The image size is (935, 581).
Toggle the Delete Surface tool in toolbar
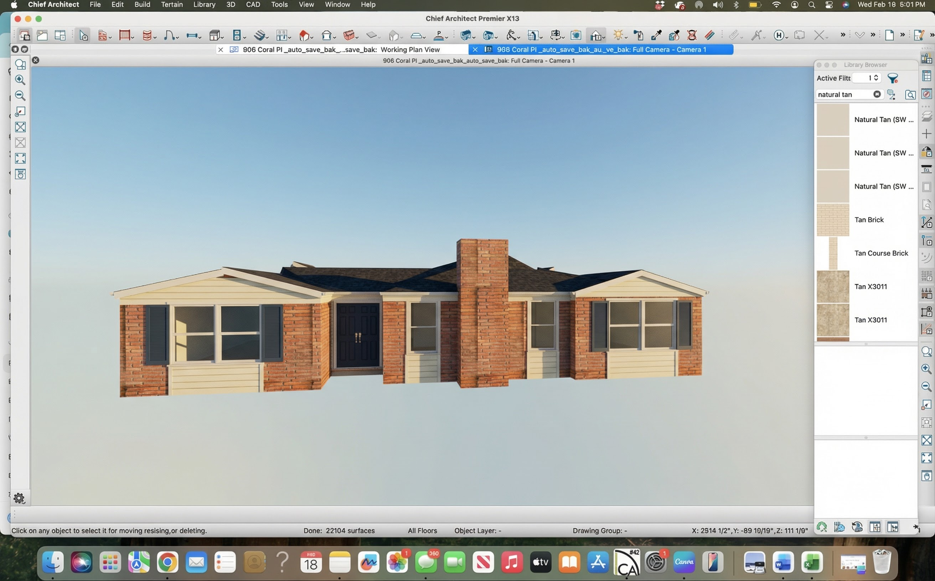692,35
